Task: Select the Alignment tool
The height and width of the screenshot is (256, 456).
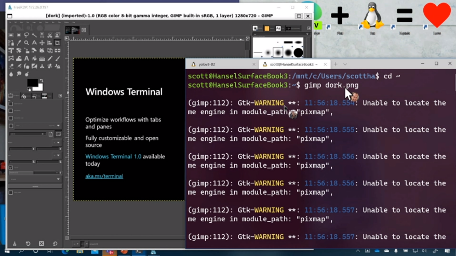Action: pos(50,43)
